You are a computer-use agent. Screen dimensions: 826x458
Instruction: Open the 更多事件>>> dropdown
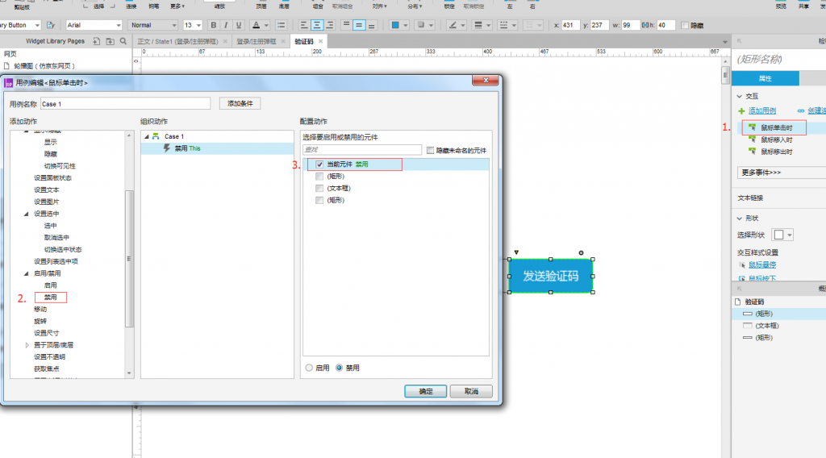pyautogui.click(x=782, y=173)
